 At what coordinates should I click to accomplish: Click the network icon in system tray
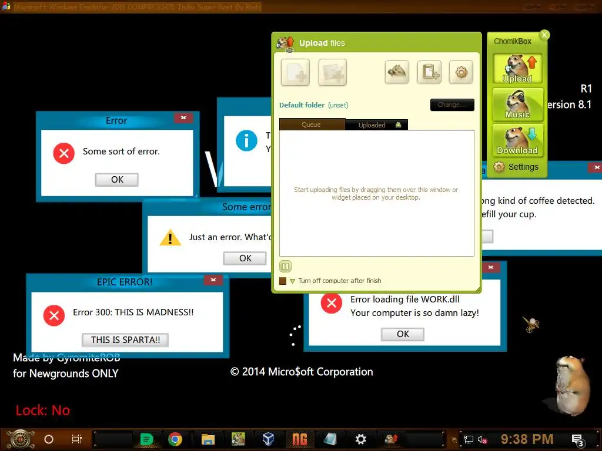[x=468, y=439]
